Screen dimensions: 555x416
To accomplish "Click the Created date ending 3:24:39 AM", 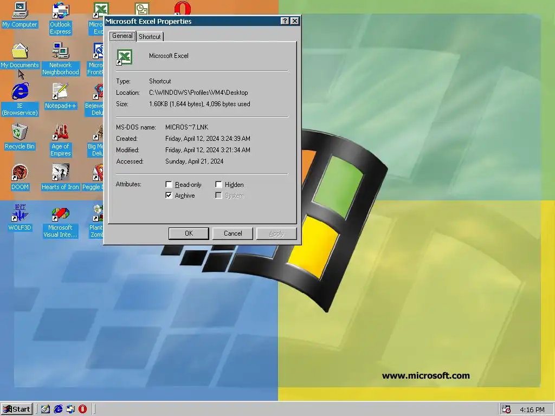I will [x=208, y=139].
